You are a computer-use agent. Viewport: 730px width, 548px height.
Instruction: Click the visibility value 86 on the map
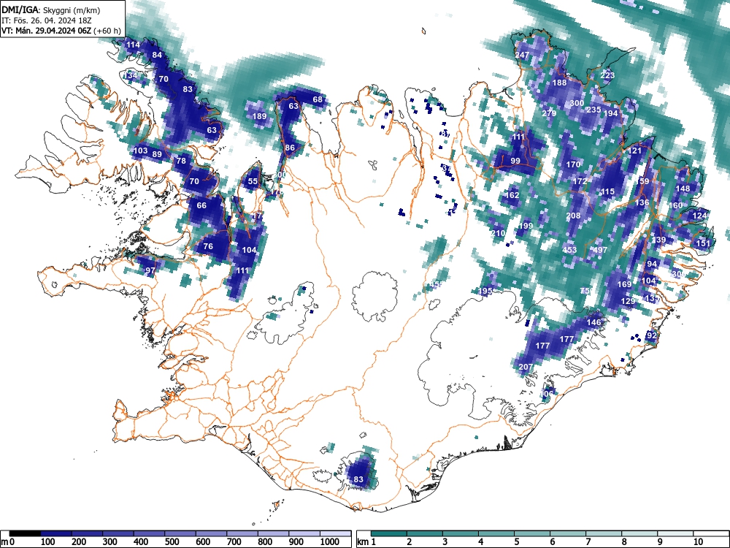[290, 148]
